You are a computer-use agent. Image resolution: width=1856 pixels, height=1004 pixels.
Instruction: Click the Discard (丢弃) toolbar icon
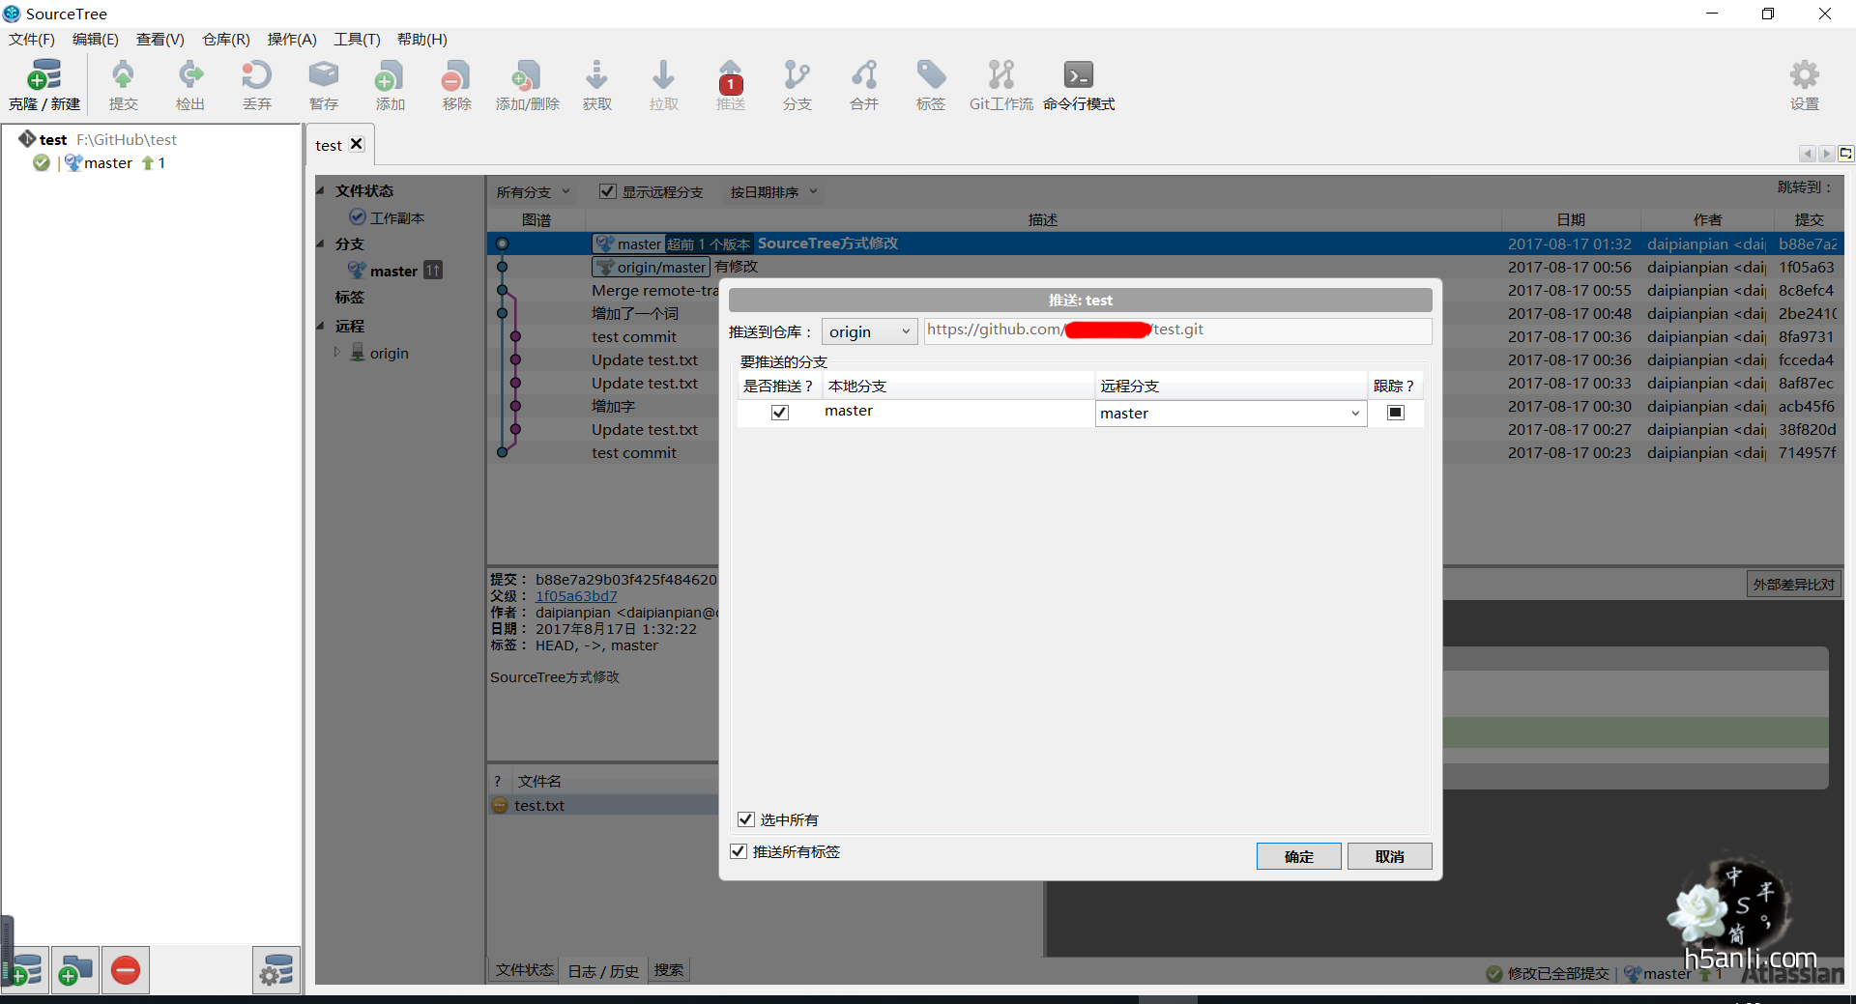pyautogui.click(x=256, y=84)
